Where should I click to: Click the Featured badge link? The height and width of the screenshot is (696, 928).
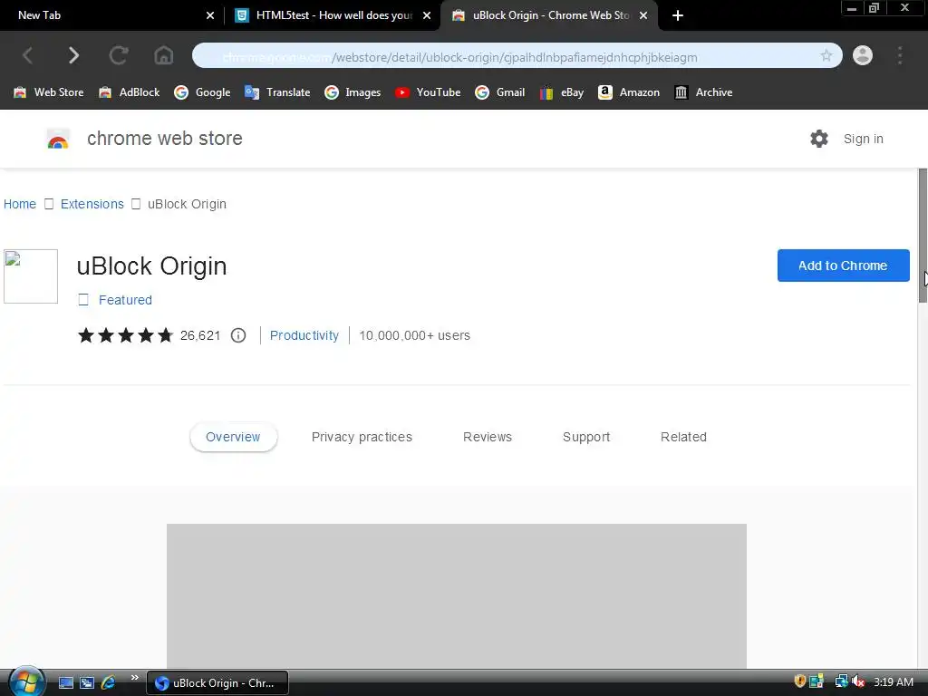(x=125, y=300)
